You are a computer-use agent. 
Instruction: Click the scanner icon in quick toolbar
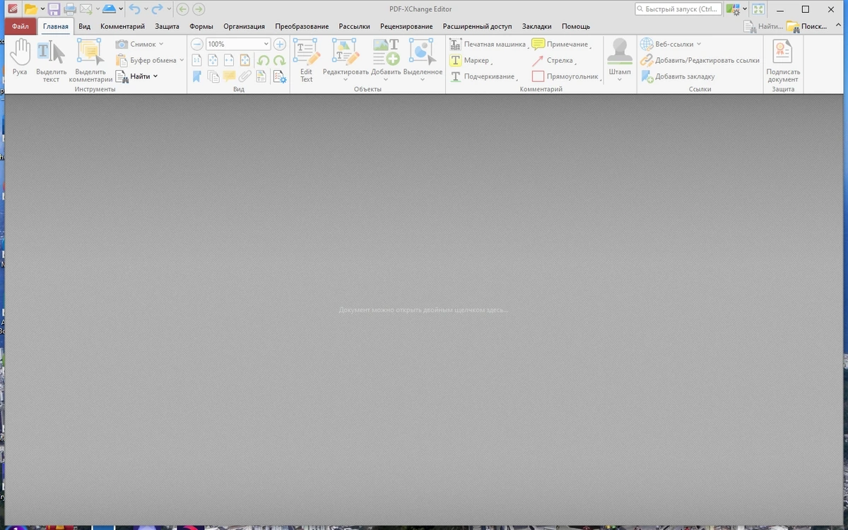109,9
